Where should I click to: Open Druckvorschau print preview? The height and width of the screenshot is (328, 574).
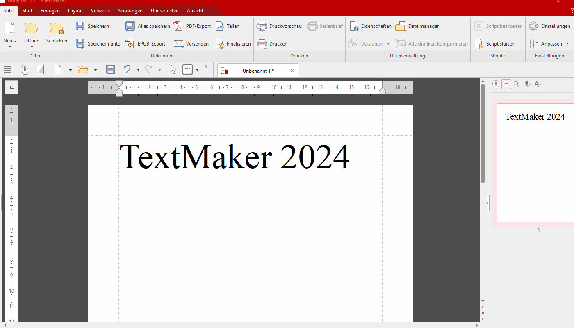pos(279,26)
